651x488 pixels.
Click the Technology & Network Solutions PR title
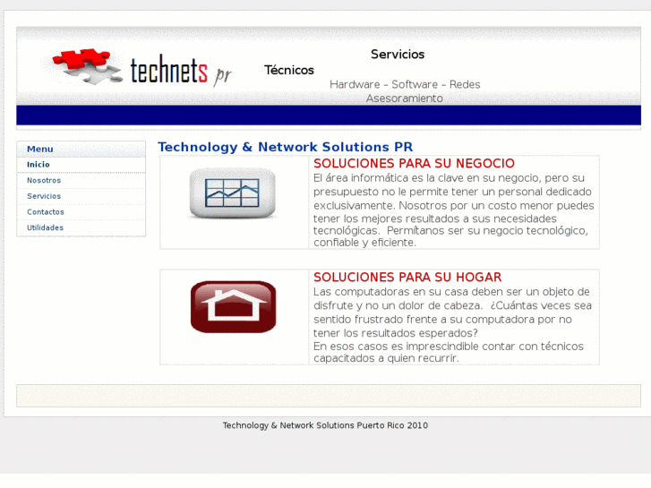pyautogui.click(x=286, y=147)
